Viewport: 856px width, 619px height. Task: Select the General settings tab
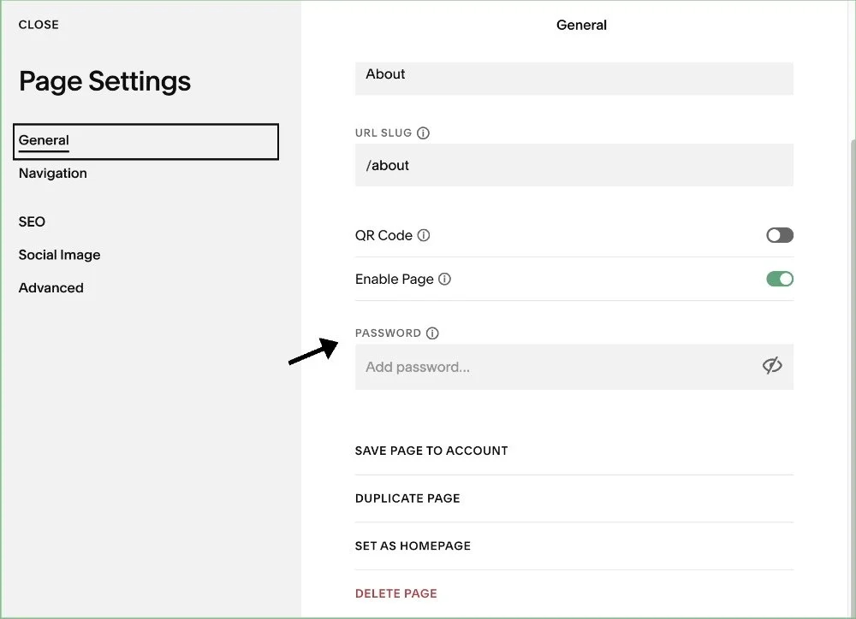(146, 142)
